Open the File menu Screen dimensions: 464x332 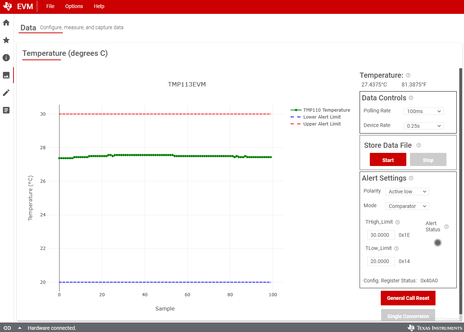(50, 6)
